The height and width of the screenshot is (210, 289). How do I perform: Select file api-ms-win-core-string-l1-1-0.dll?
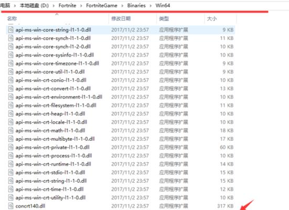[53, 30]
